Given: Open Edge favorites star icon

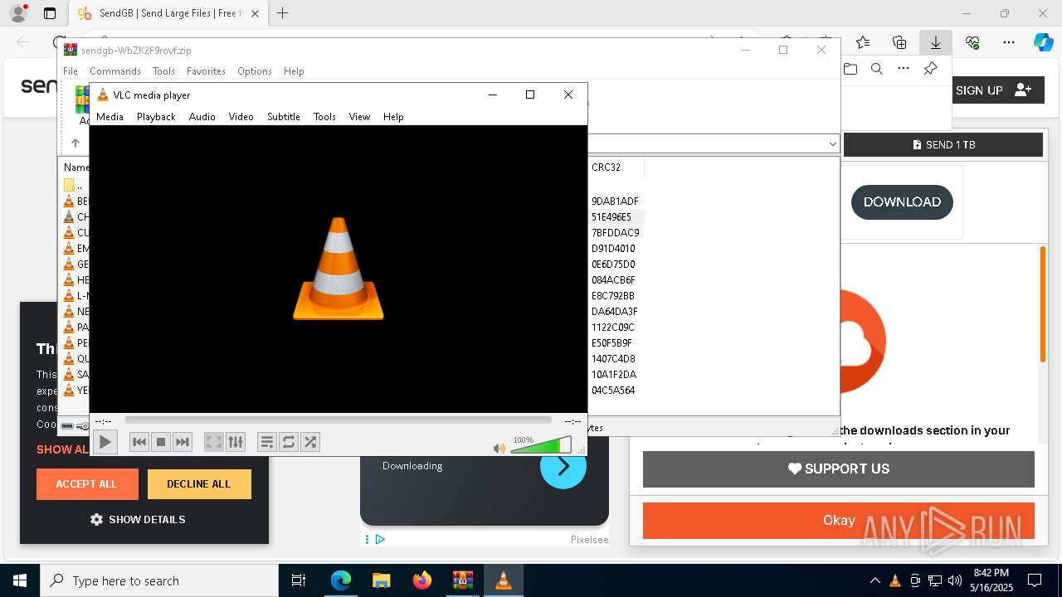Looking at the screenshot, I should coord(863,42).
